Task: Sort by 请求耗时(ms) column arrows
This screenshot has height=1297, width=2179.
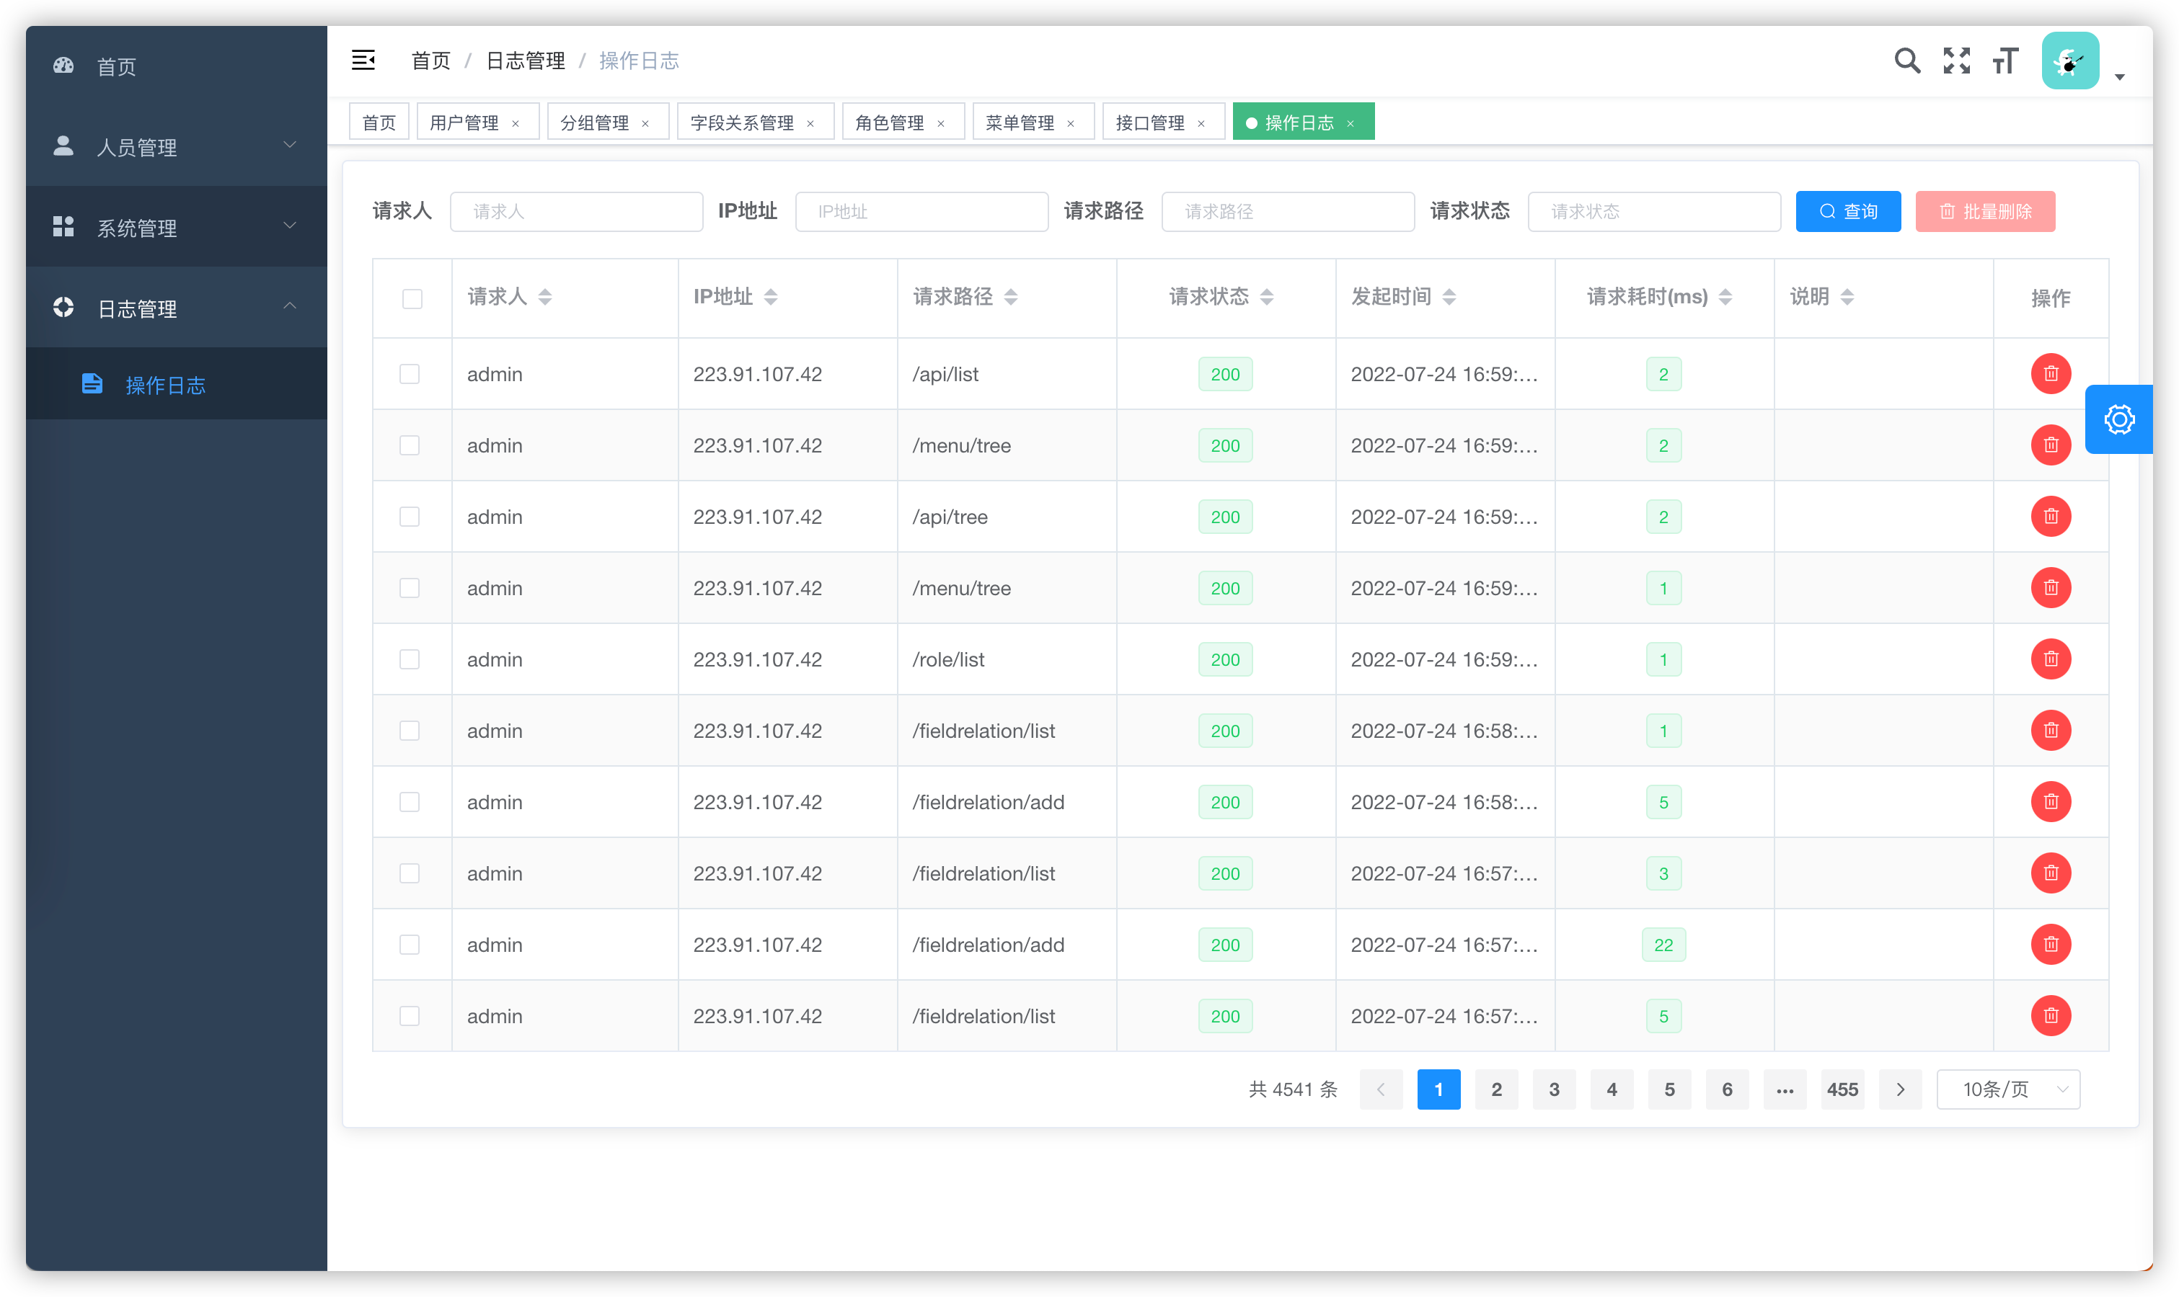Action: pyautogui.click(x=1724, y=297)
